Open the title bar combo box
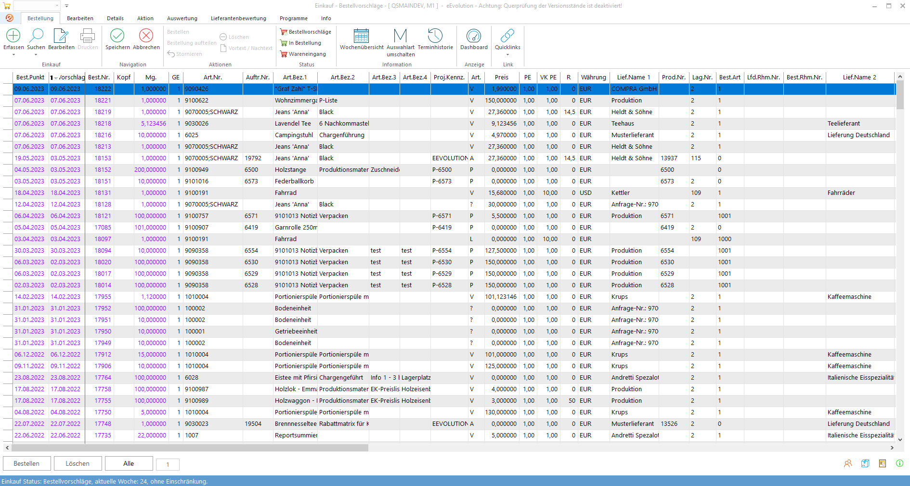Viewport: 910px width, 486px height. coord(36,6)
